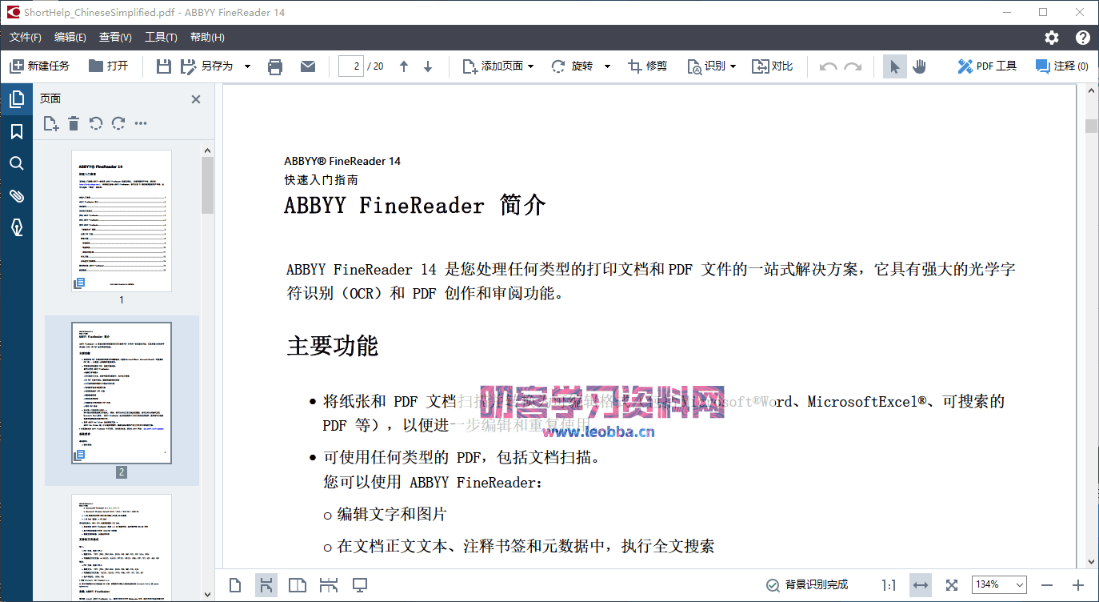
Task: Show attachments panel with paperclip icon
Action: point(16,196)
